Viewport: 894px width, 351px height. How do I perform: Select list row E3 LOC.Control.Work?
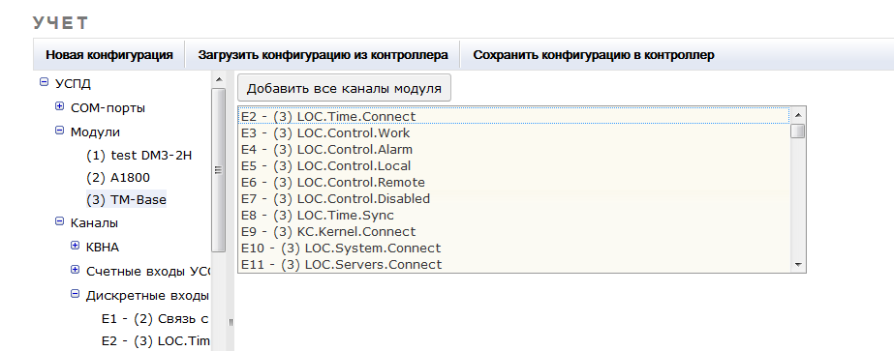pos(513,133)
